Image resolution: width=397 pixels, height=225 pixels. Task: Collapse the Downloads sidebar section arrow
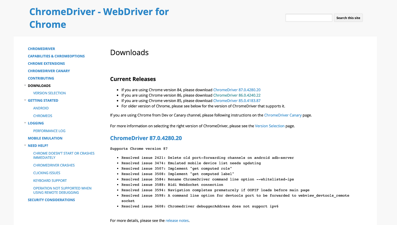(25, 86)
